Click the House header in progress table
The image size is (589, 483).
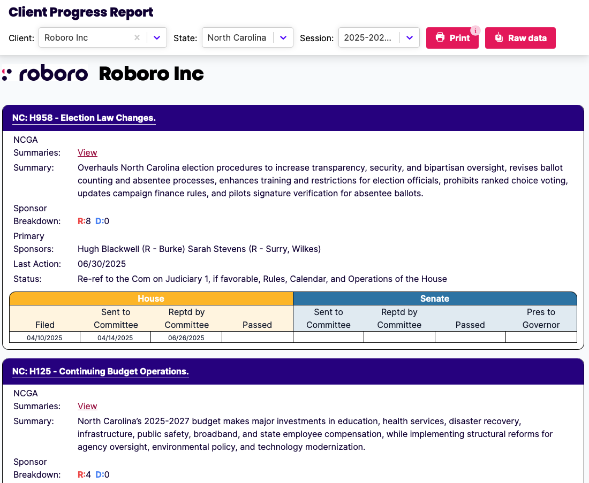[x=151, y=298]
